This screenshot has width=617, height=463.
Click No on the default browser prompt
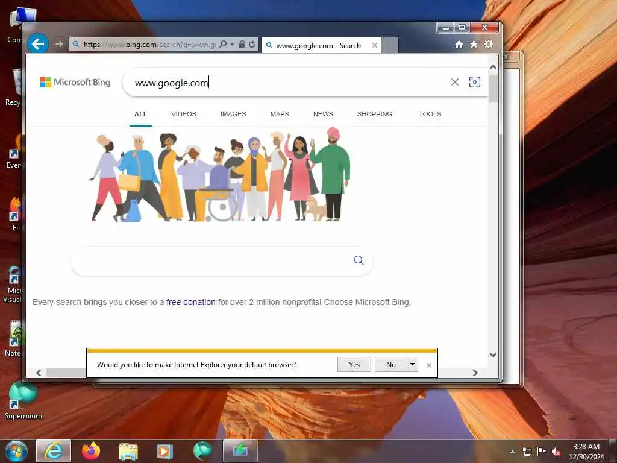coord(390,365)
